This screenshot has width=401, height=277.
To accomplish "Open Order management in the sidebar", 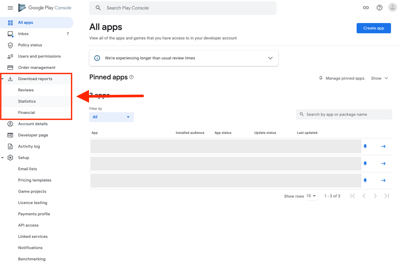I will coord(37,68).
